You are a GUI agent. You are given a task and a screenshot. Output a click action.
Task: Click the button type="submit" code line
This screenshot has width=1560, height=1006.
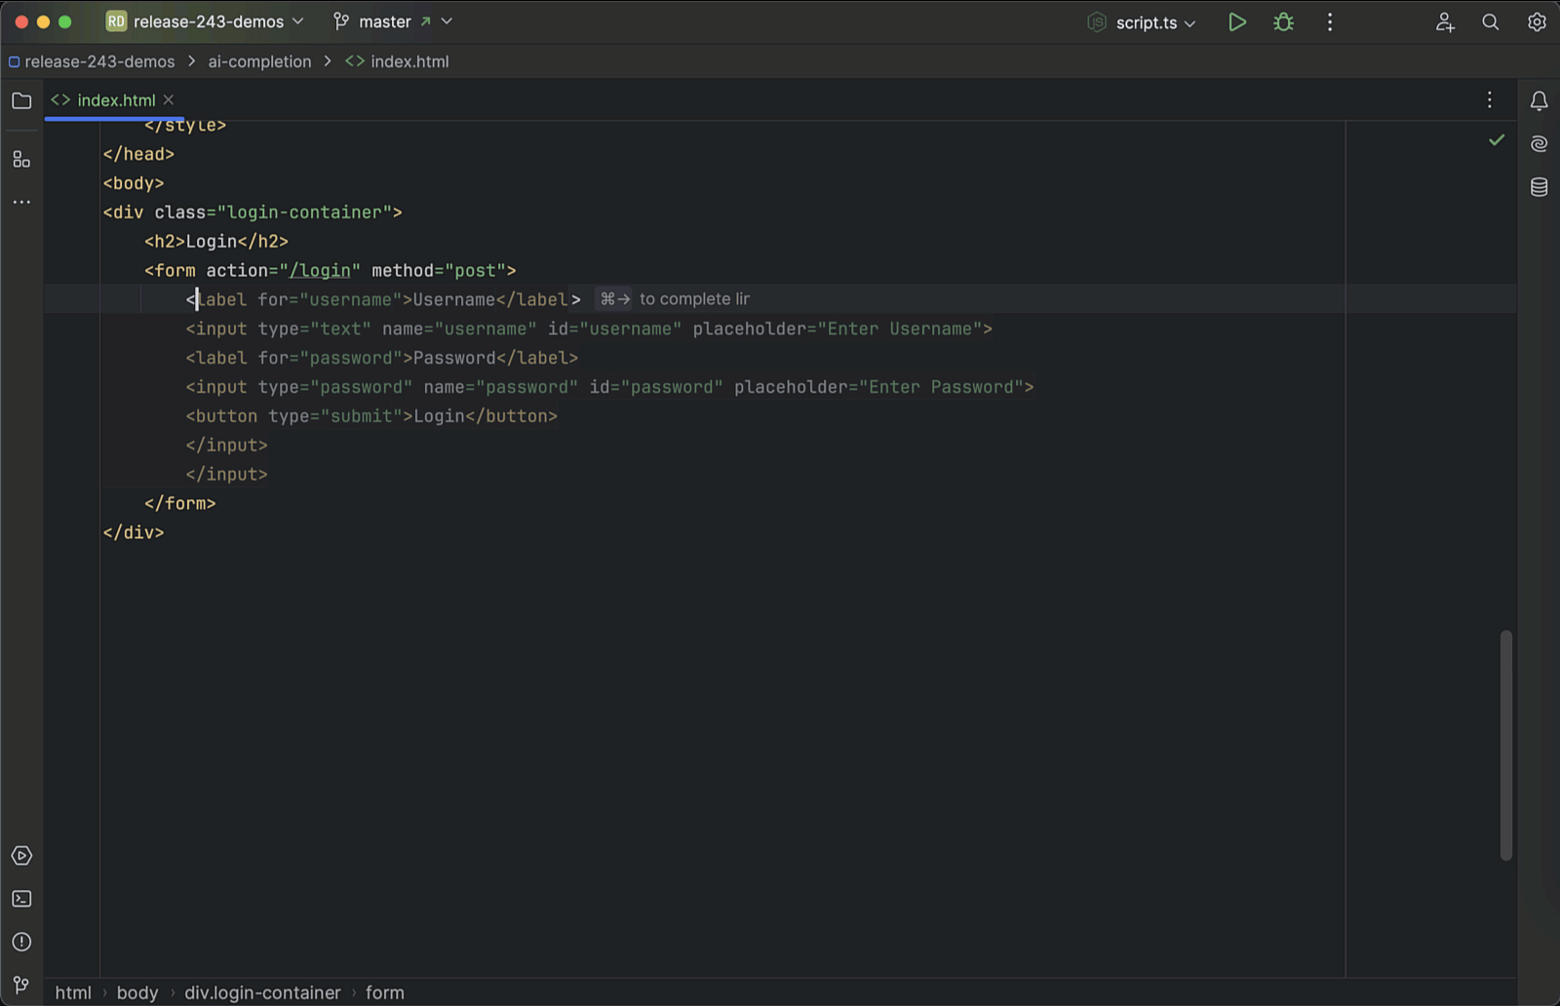(x=371, y=416)
